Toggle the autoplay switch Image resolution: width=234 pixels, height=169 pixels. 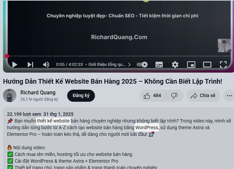pos(142,65)
